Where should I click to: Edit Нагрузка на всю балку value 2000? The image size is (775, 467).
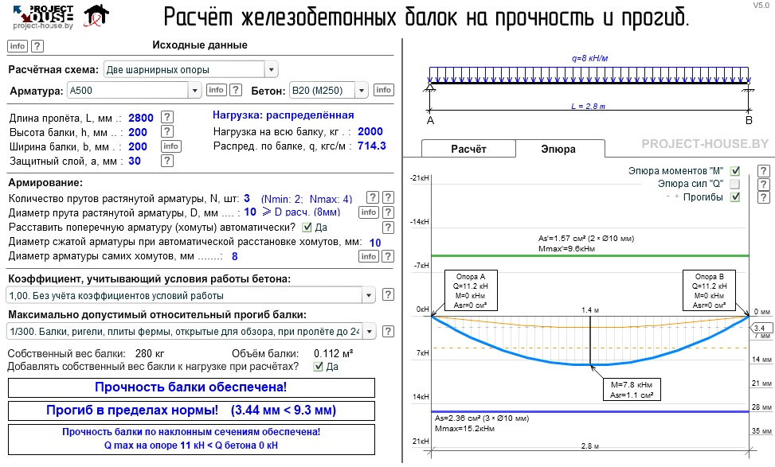(370, 131)
